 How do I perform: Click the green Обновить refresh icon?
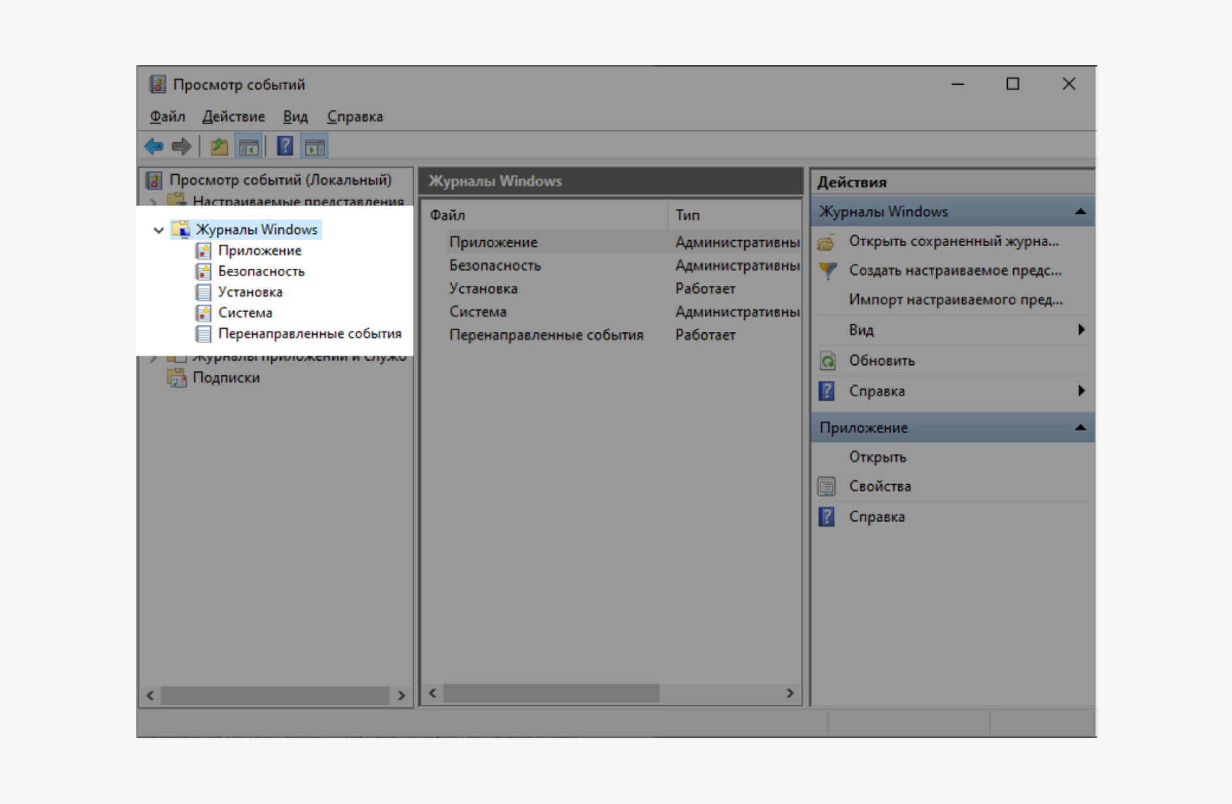tap(827, 360)
